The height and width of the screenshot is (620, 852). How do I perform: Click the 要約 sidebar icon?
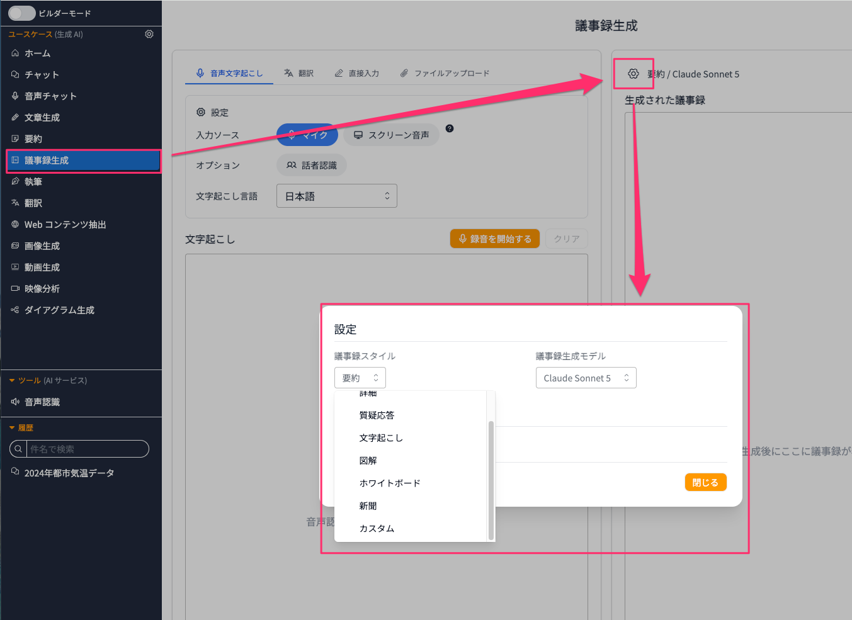click(x=15, y=138)
